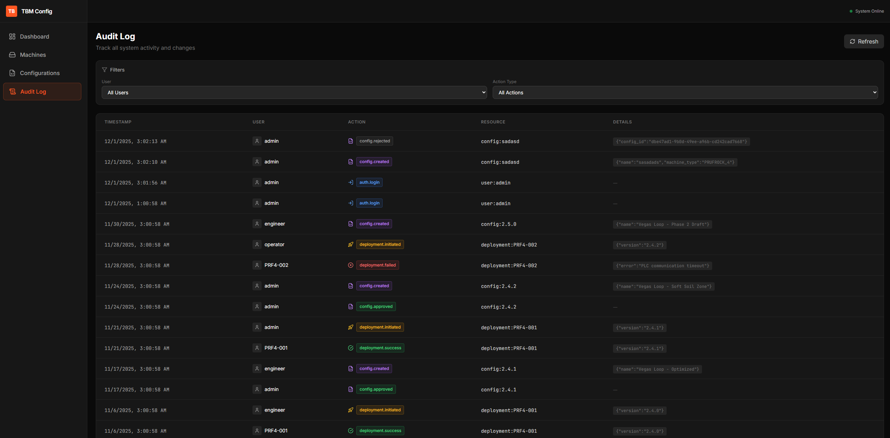
Task: Click the System Online status indicator
Action: coord(867,11)
